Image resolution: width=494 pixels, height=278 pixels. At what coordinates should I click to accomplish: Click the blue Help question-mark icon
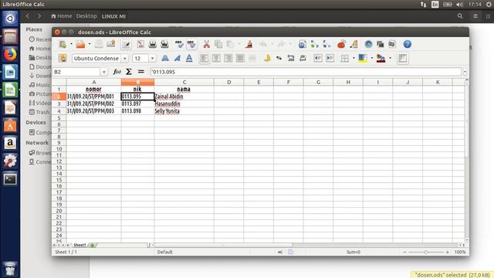tap(408, 44)
